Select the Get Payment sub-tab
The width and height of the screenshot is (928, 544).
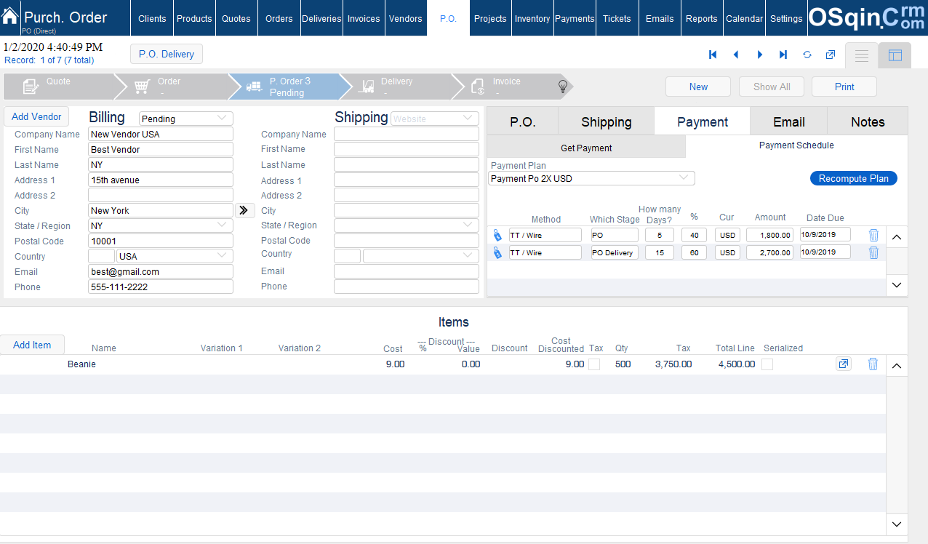tap(586, 148)
